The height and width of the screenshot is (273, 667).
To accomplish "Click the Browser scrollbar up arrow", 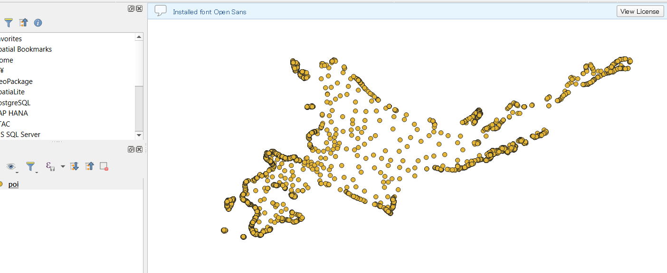I will (x=139, y=37).
